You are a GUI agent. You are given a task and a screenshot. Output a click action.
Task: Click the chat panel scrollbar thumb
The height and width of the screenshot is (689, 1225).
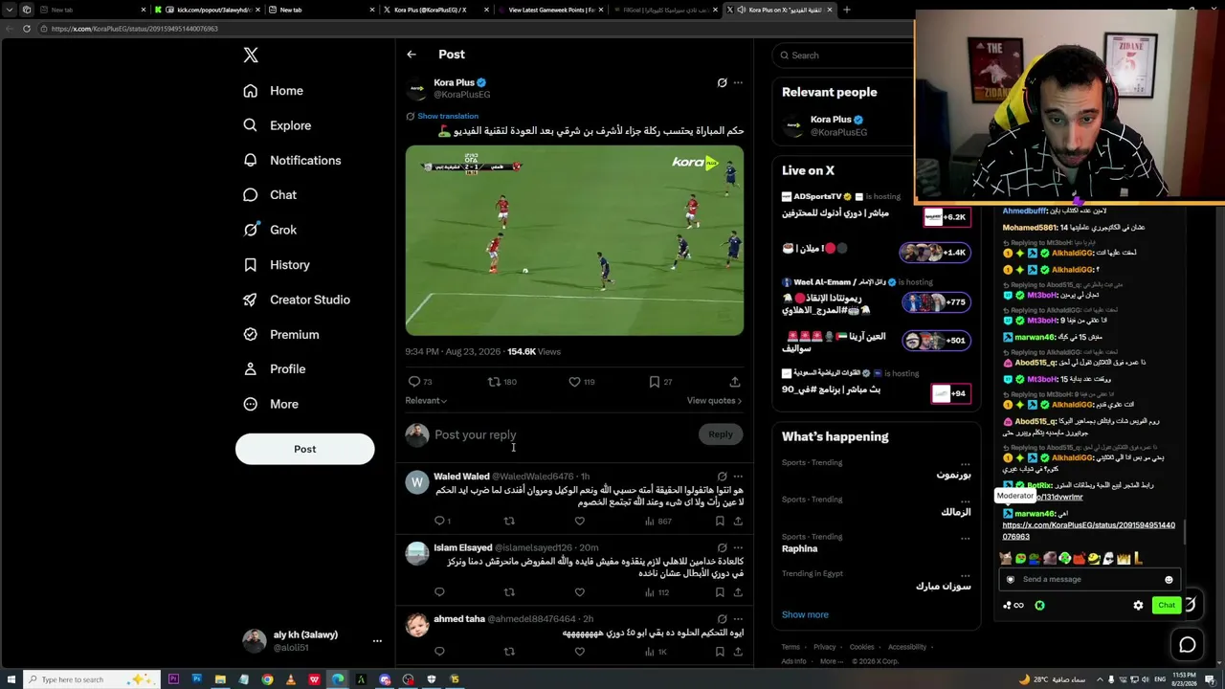tap(1185, 531)
